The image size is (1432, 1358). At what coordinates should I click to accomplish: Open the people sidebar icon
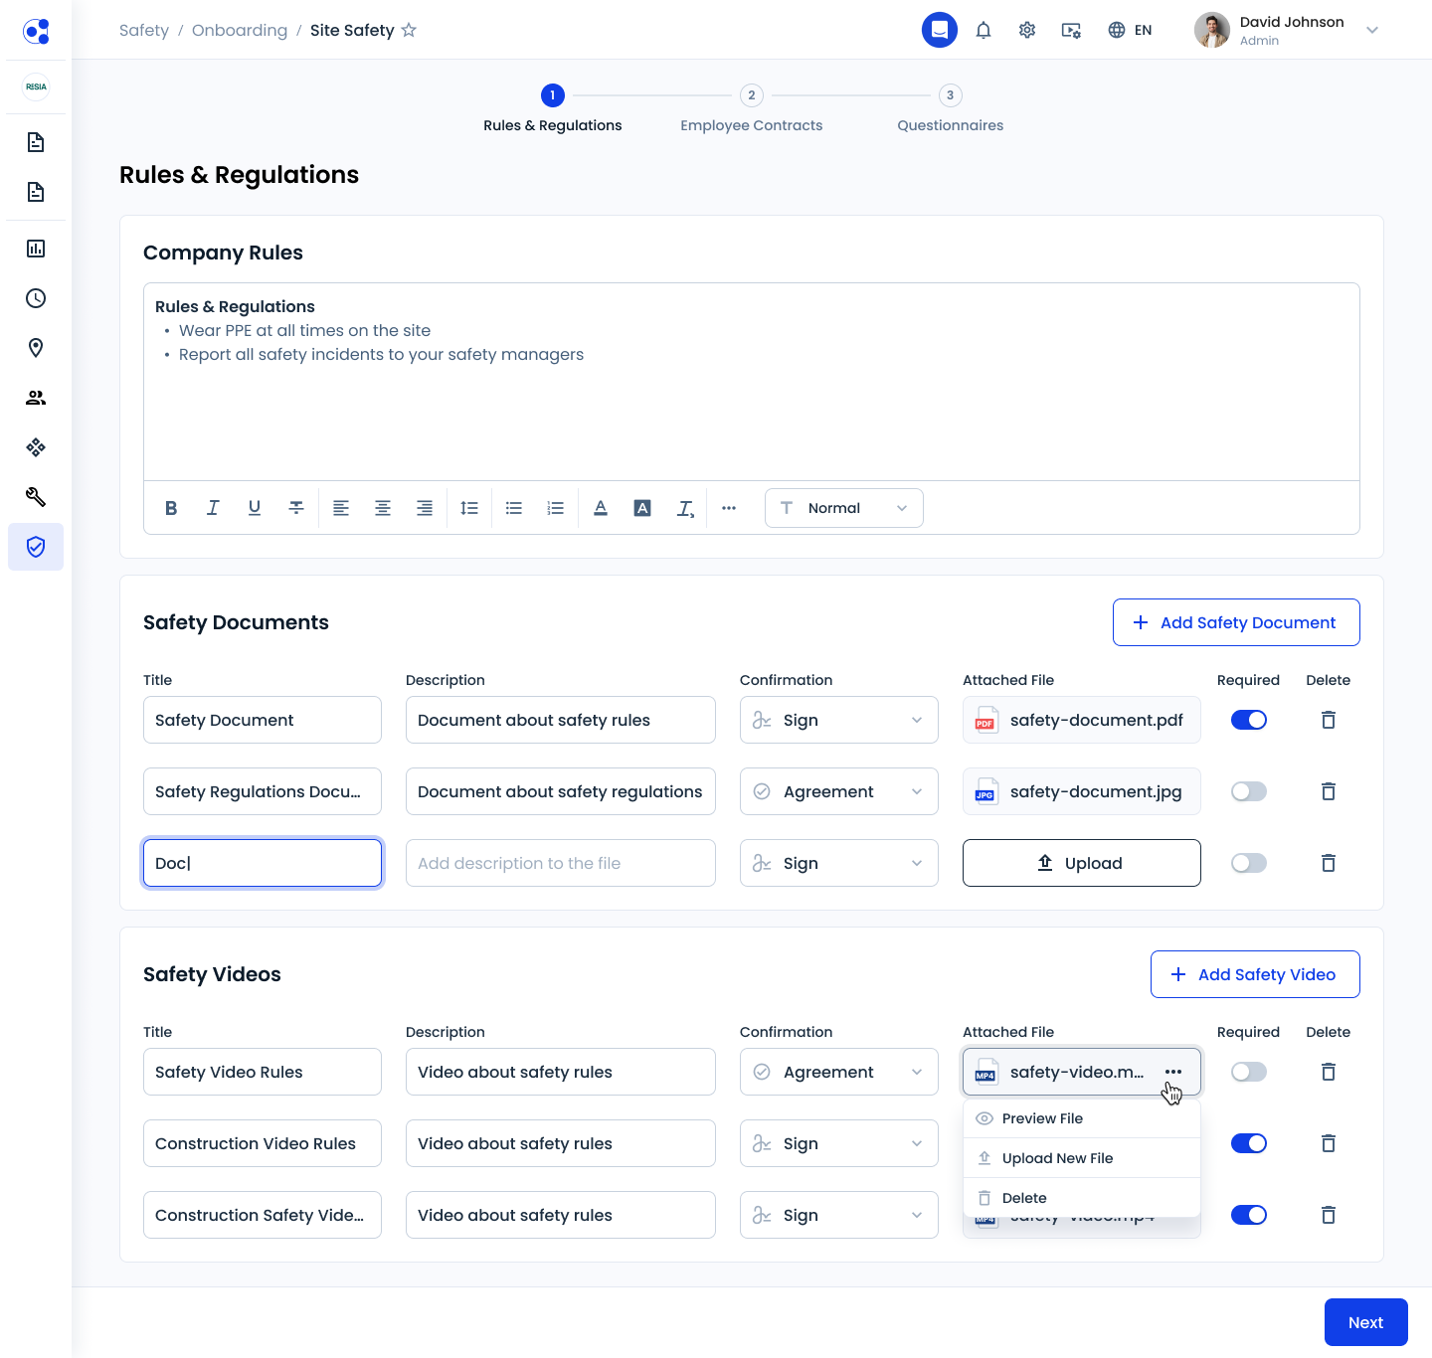pos(36,398)
